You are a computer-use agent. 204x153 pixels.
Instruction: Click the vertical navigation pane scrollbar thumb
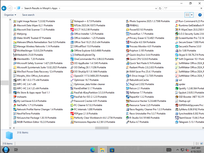click(x=10, y=81)
